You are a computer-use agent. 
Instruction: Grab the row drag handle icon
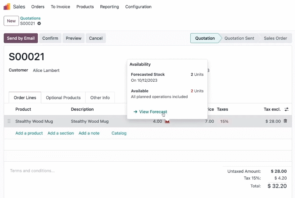tap(9, 121)
